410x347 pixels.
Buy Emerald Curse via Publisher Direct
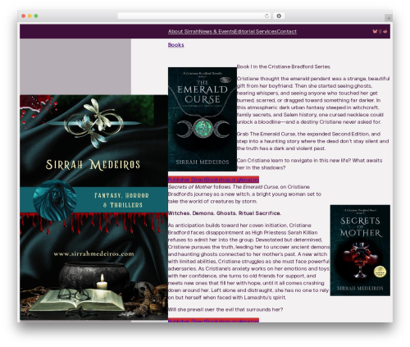coord(187,180)
